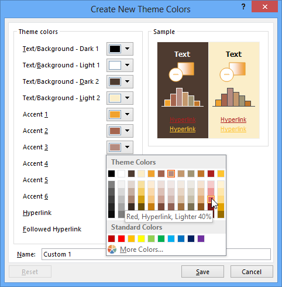Pick the dark brown theme color swatch
The height and width of the screenshot is (287, 282).
[x=131, y=173]
